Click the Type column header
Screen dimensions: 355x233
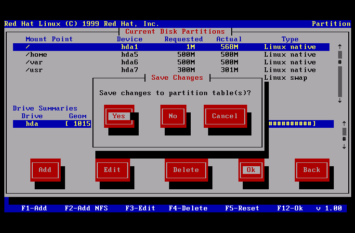290,39
